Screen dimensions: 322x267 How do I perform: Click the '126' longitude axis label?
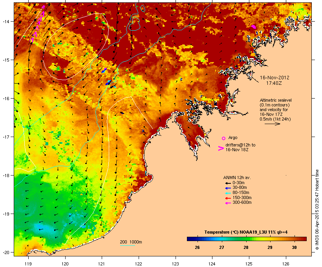pos(286,264)
